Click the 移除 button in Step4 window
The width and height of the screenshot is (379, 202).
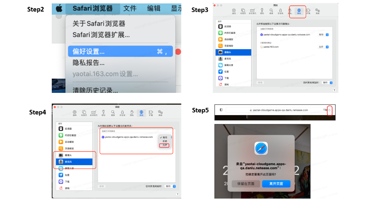click(x=102, y=186)
